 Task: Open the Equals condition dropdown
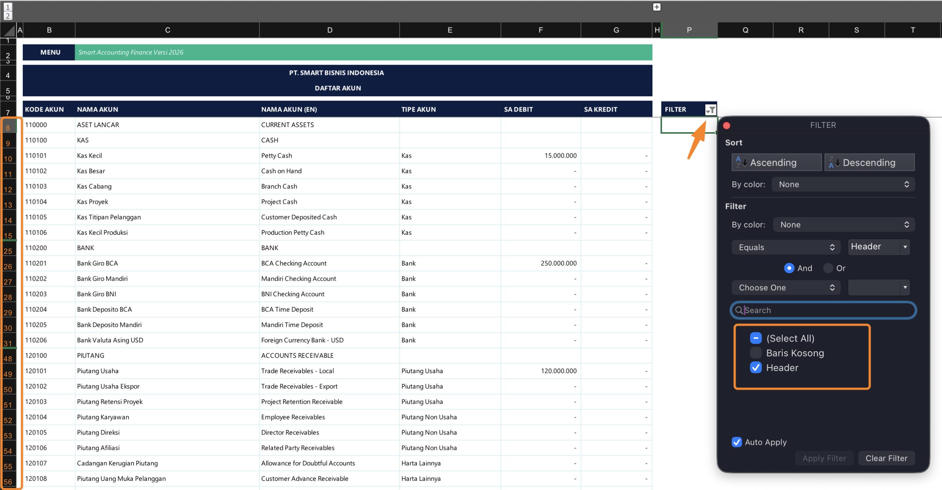tap(786, 247)
